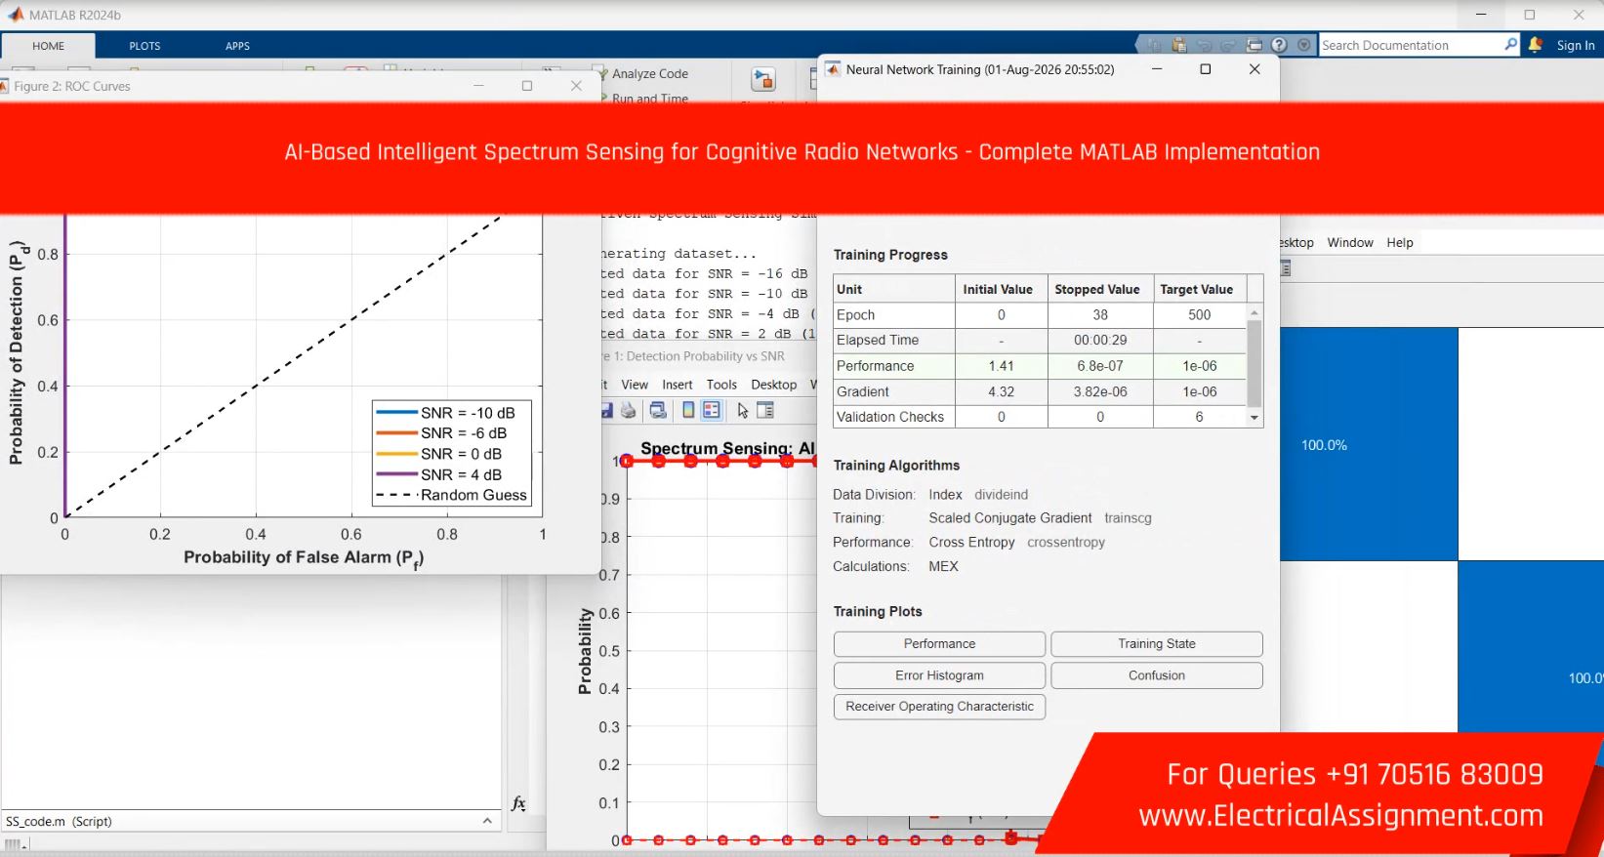This screenshot has width=1604, height=857.
Task: Click the 6.8e-07 performance stopped value
Action: [x=1100, y=366]
